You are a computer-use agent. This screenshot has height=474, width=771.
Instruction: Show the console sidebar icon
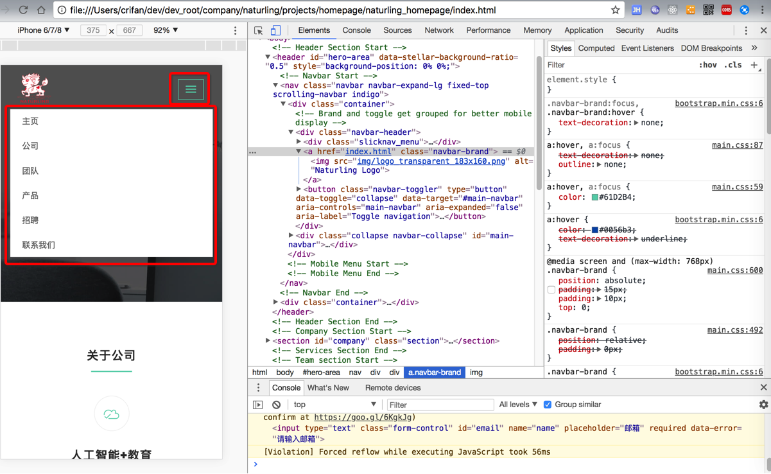pos(258,405)
